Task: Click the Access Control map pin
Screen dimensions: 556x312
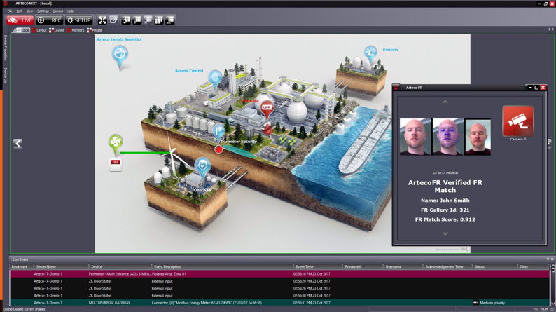Action: click(x=215, y=79)
